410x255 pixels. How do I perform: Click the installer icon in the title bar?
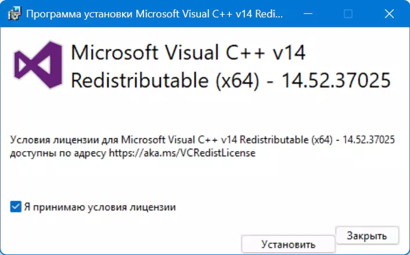(x=15, y=13)
